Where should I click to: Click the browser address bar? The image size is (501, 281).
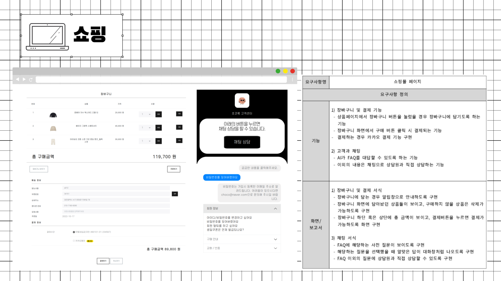(x=161, y=80)
